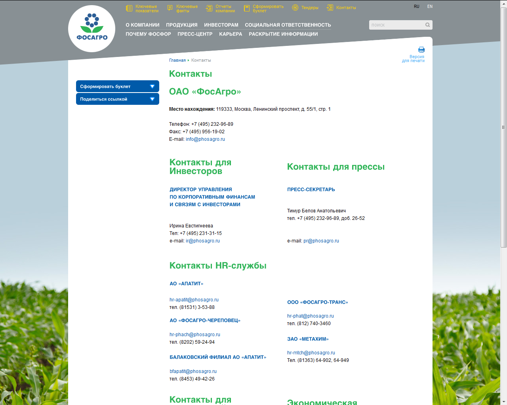
Task: Click the Ключевые показатели top link
Action: [147, 9]
